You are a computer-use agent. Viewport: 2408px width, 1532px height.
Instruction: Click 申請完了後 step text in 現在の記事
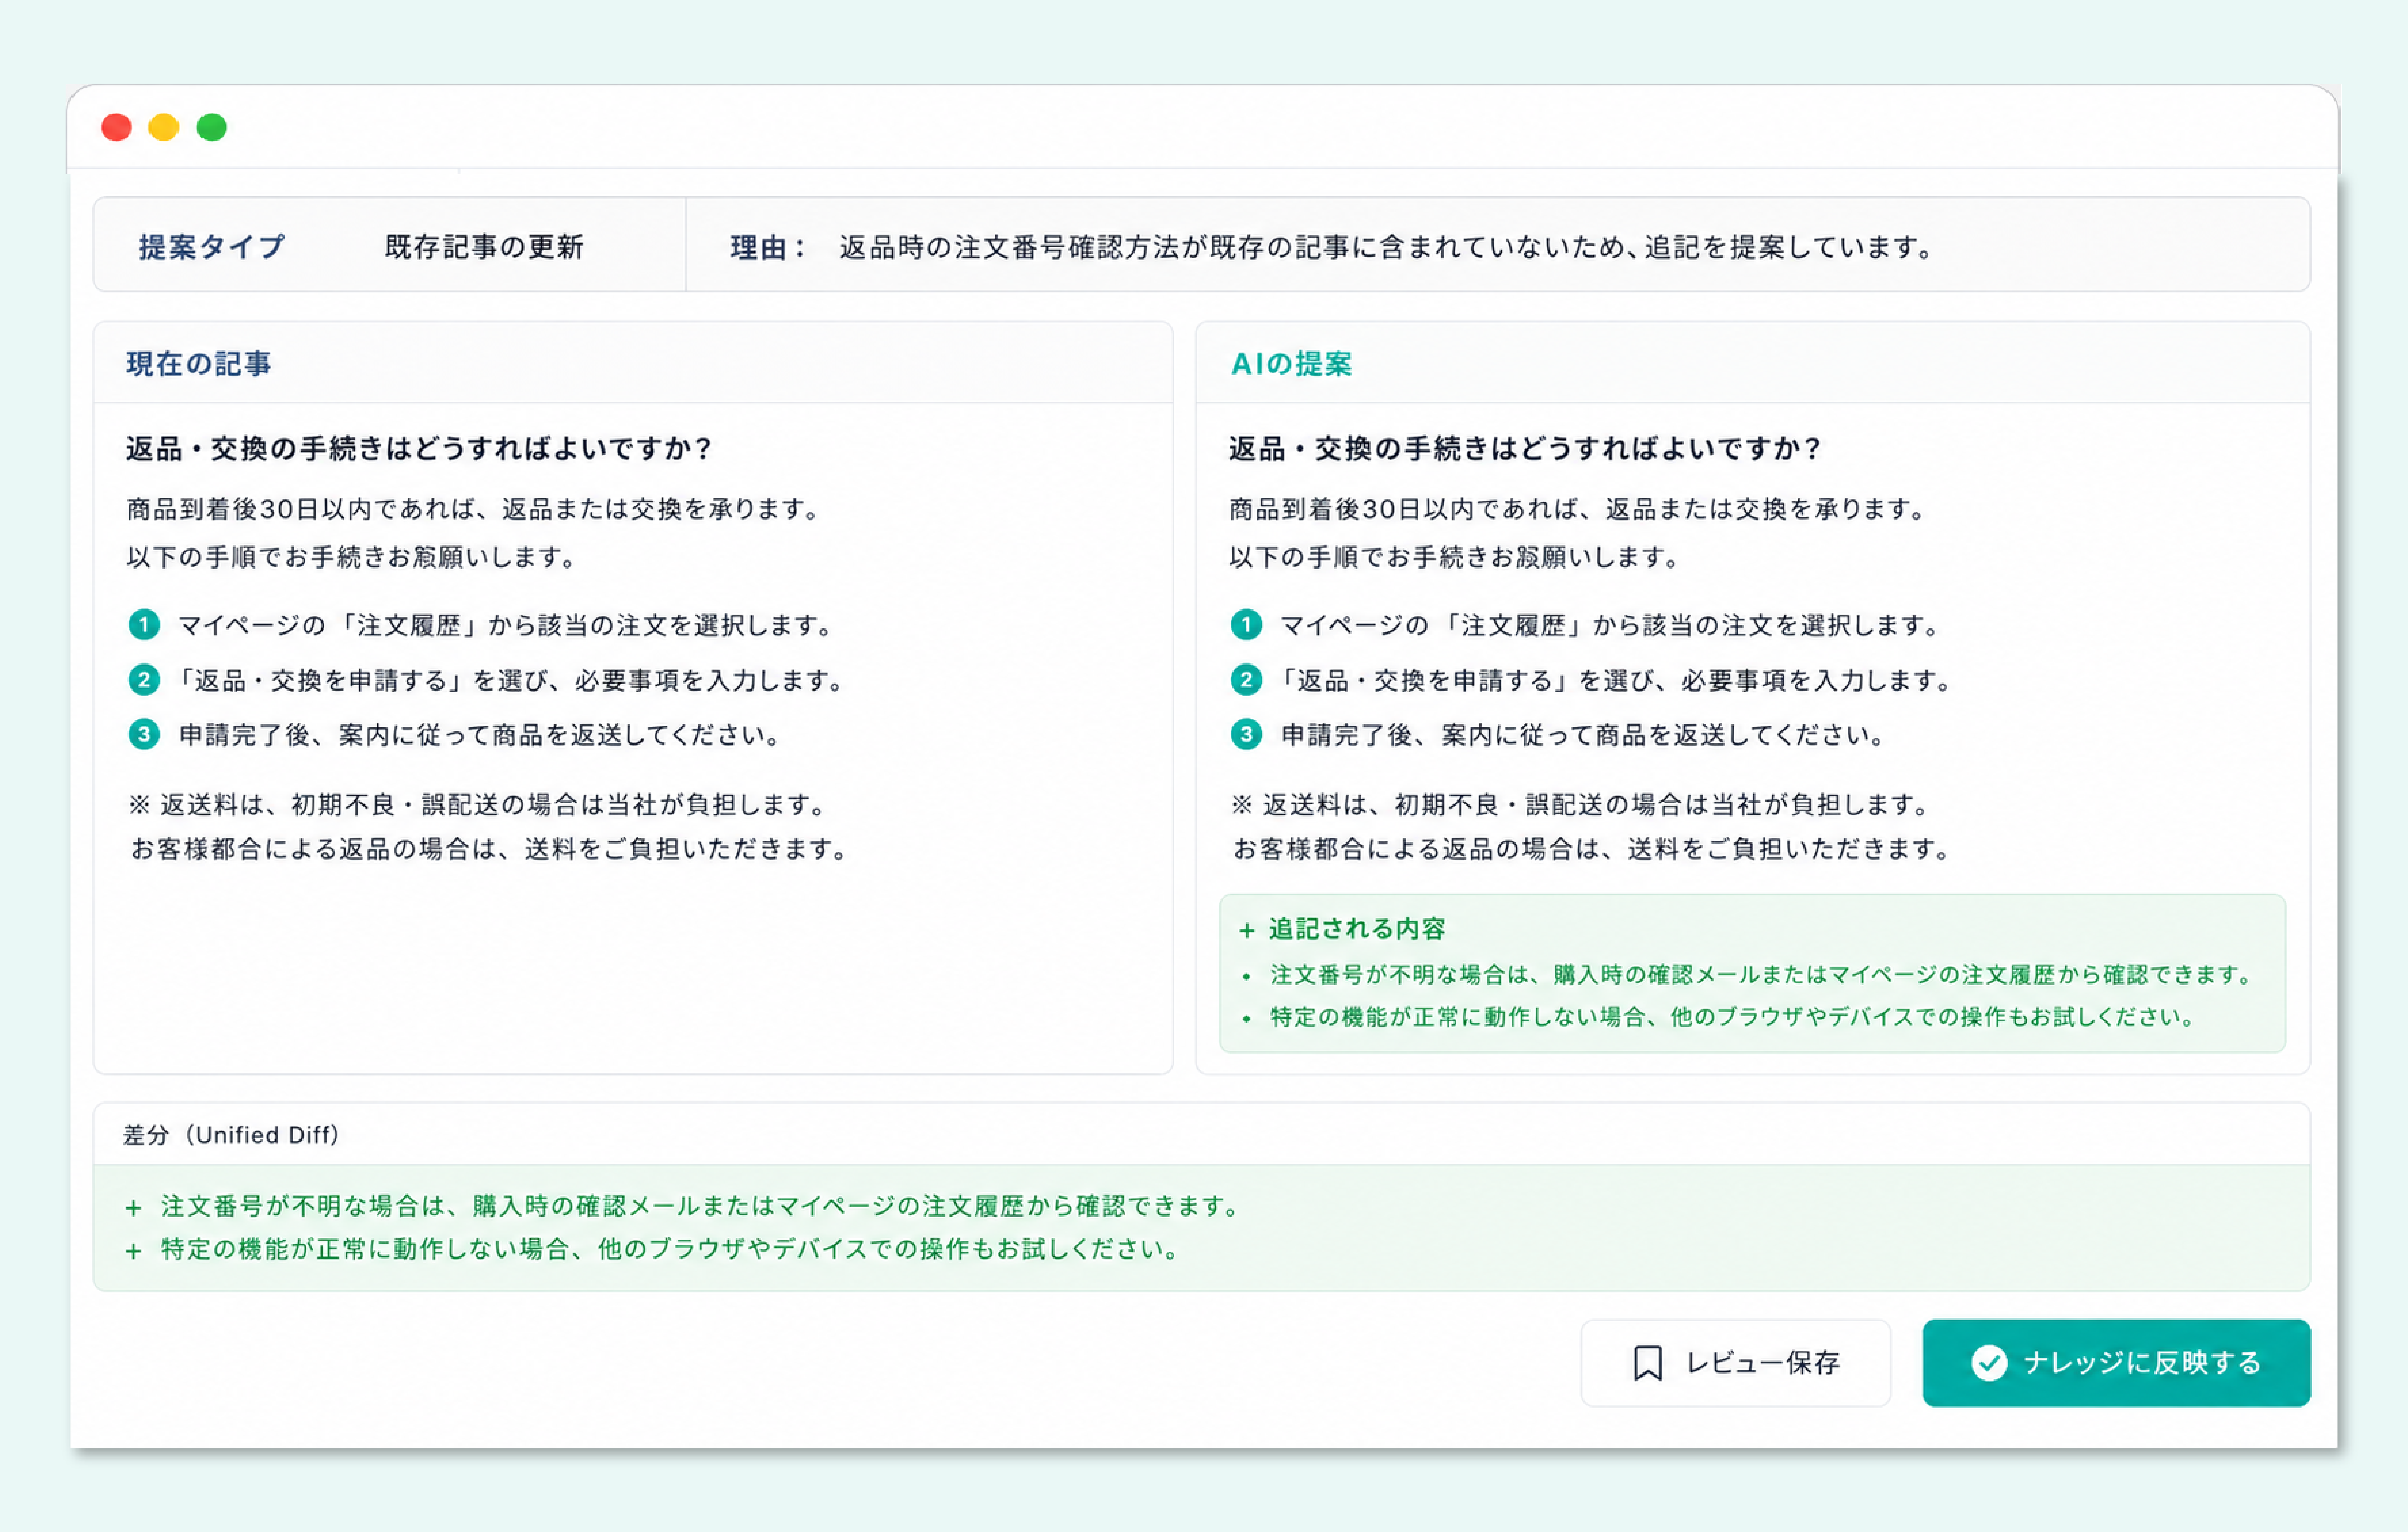tap(480, 735)
